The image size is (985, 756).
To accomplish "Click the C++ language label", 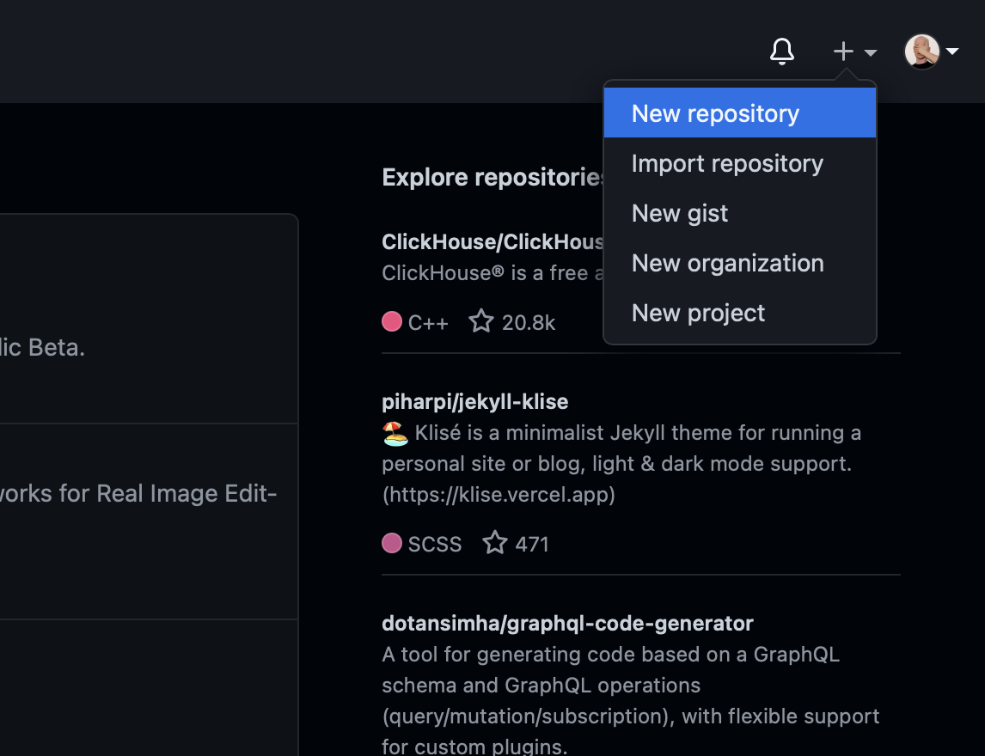I will click(428, 323).
